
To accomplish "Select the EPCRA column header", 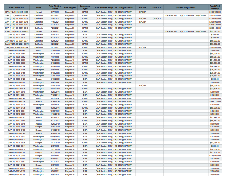I will coord(143,7).
